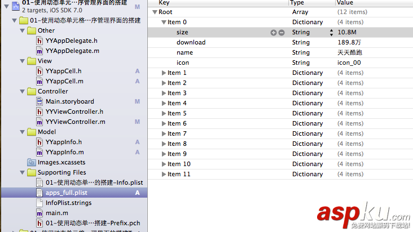Collapse the project root disclosure triangle
The image size is (413, 232).
pos(7,6)
